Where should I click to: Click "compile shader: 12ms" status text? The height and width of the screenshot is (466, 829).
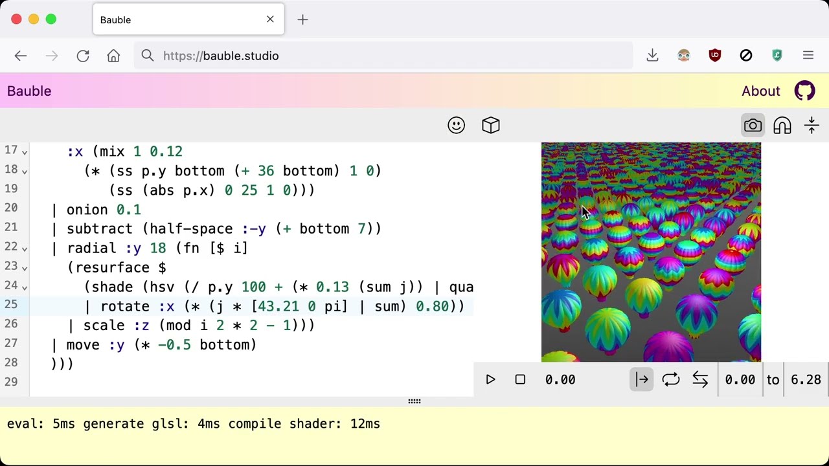(304, 424)
